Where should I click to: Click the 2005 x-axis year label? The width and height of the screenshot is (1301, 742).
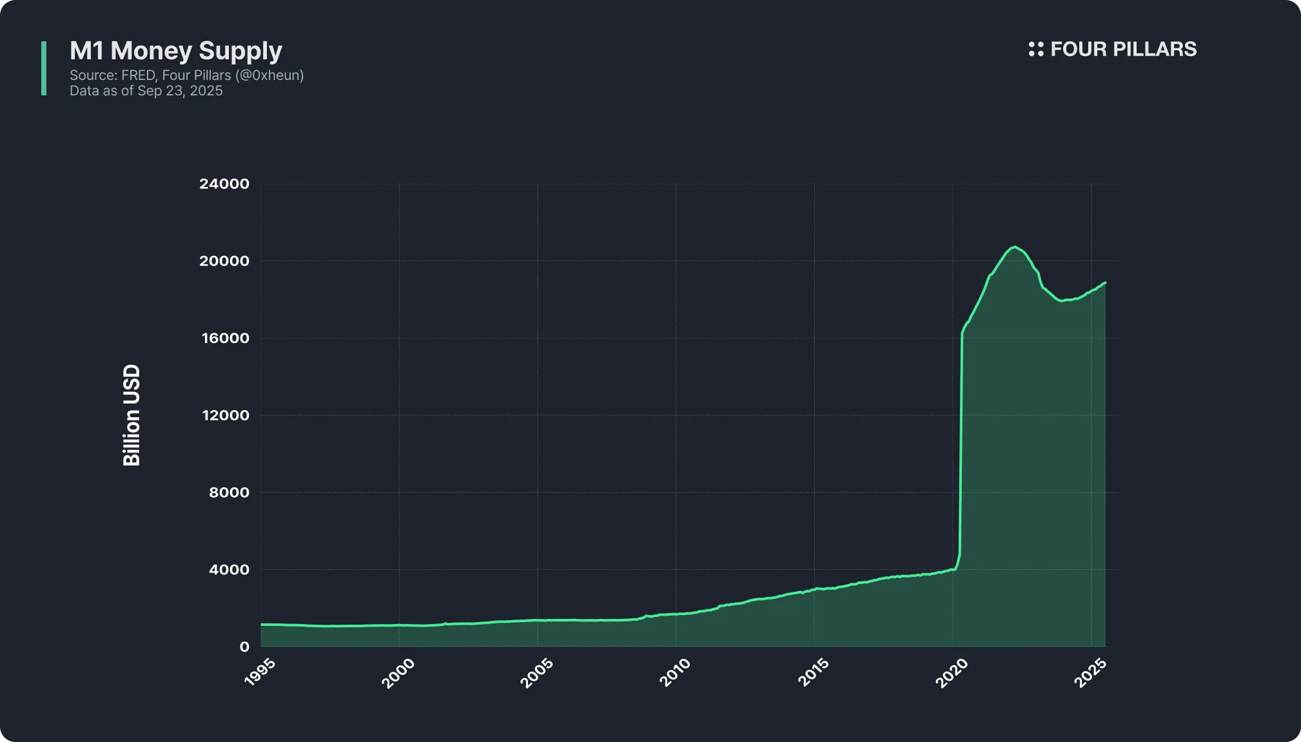[x=536, y=673]
